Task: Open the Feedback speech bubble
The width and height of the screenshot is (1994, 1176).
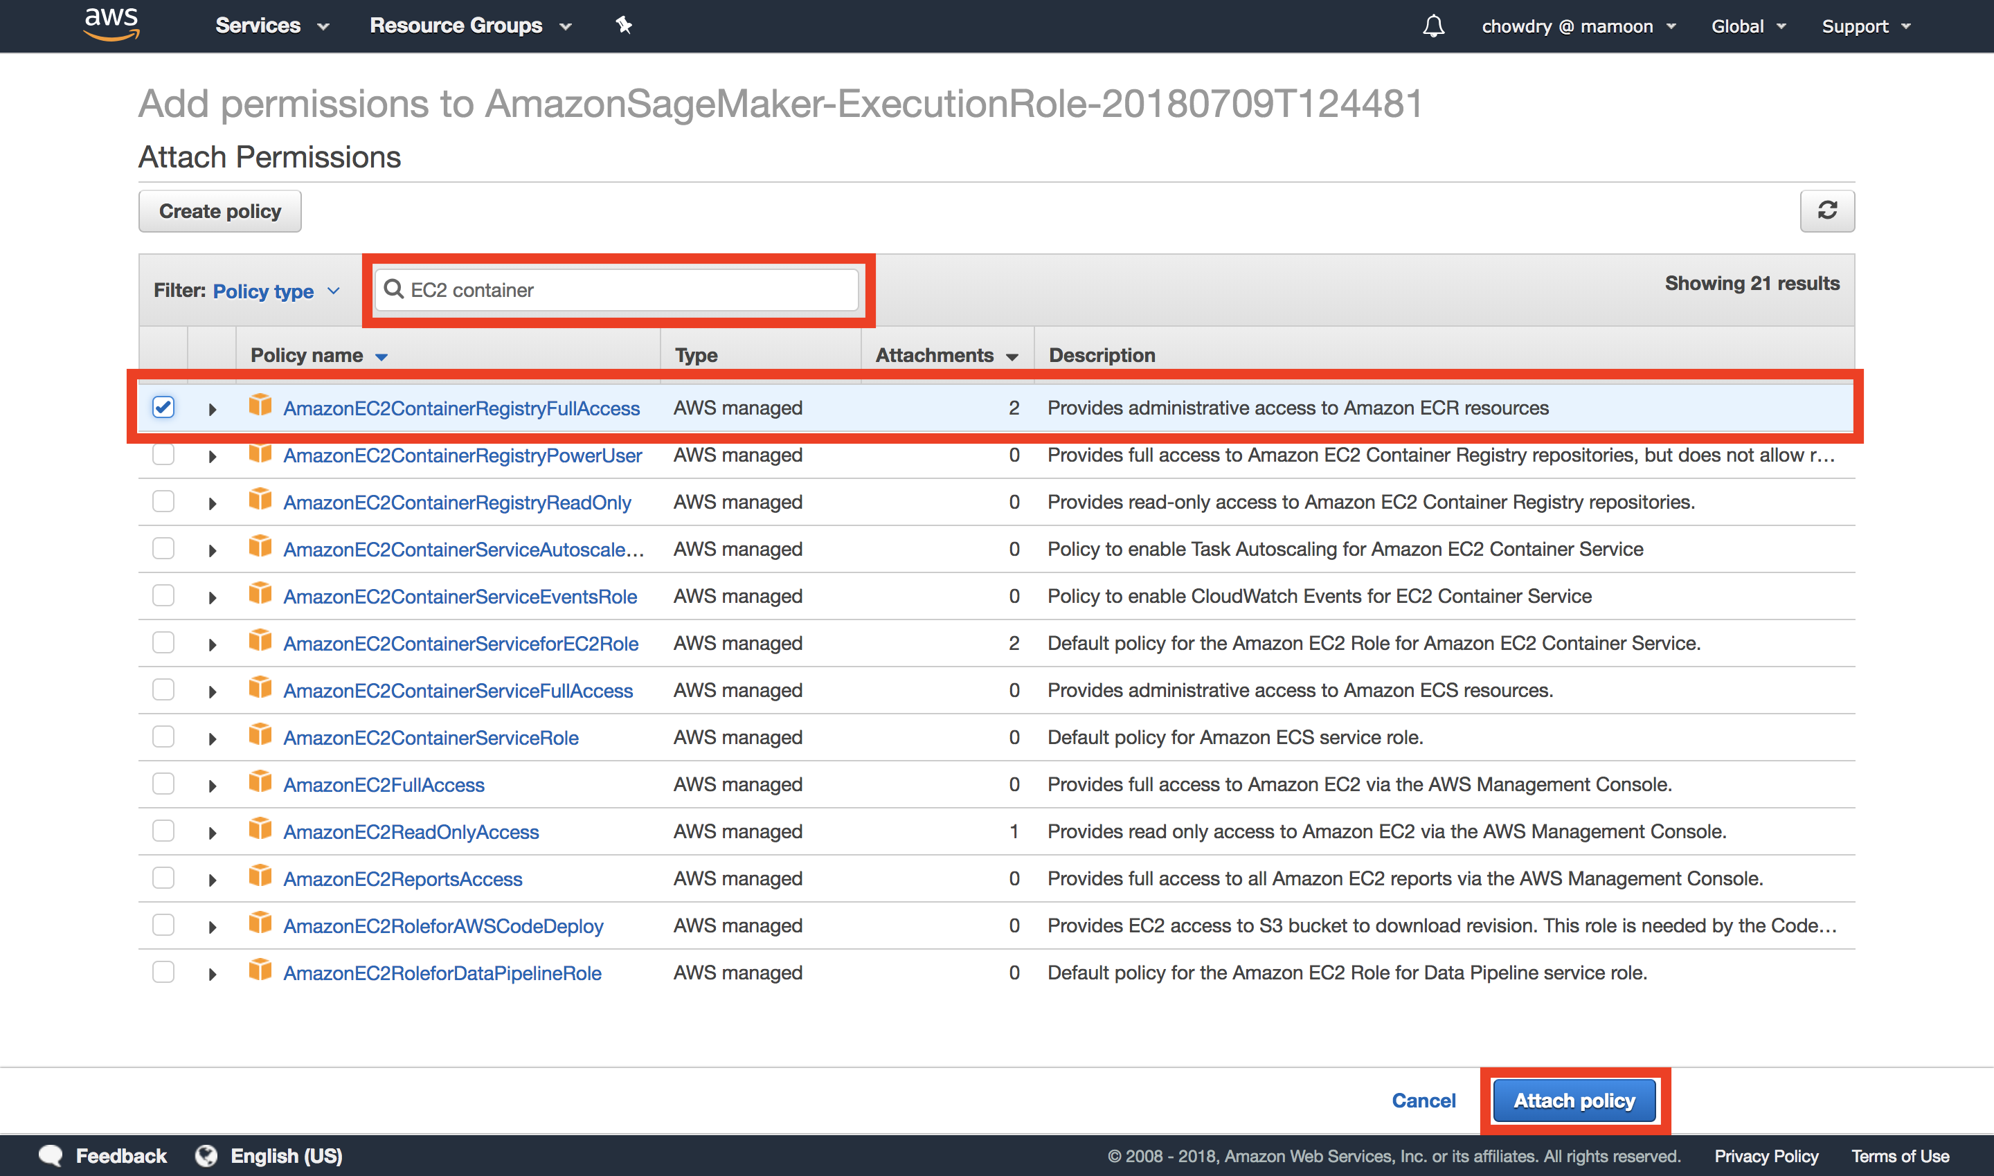Action: point(49,1155)
